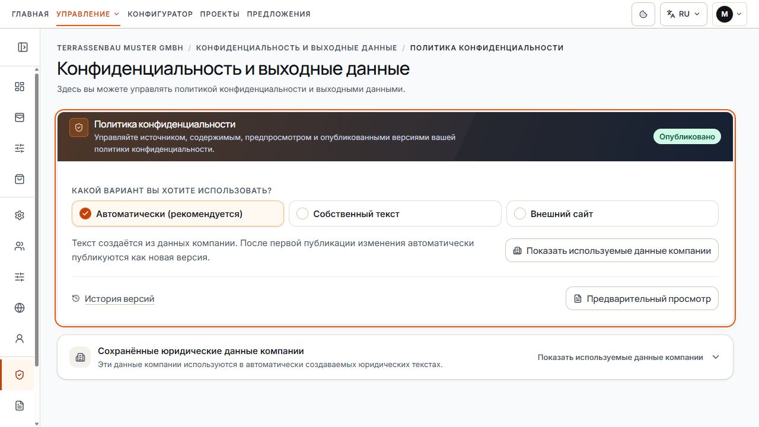Open the users group icon in sidebar

pyautogui.click(x=20, y=246)
